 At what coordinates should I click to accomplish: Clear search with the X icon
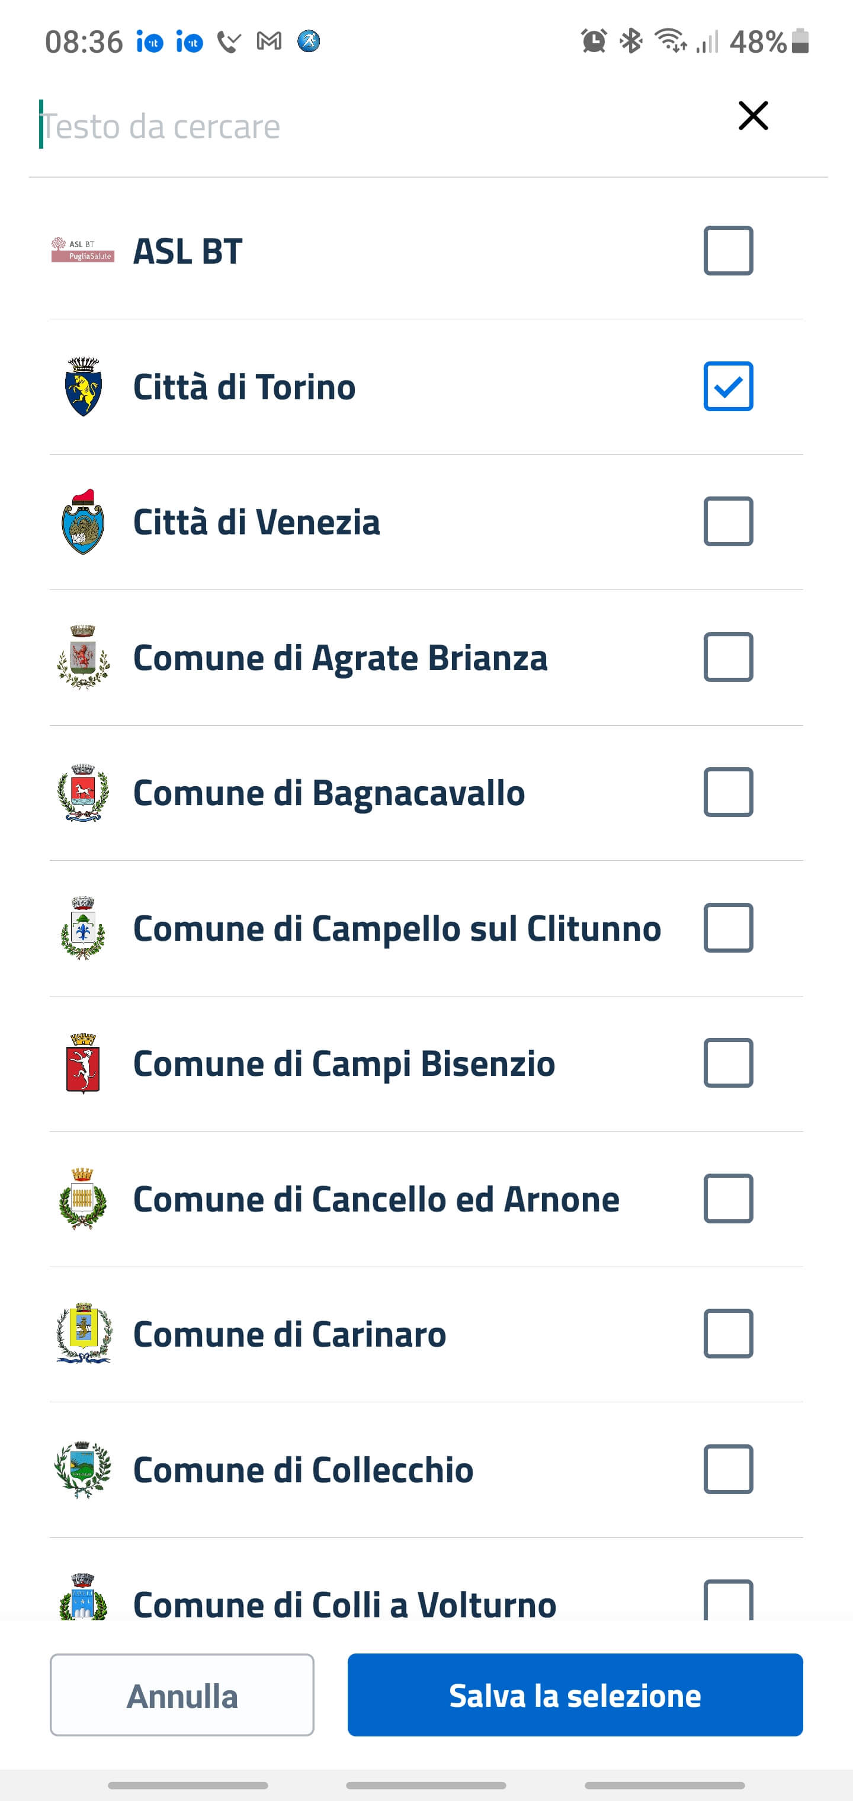(x=753, y=116)
